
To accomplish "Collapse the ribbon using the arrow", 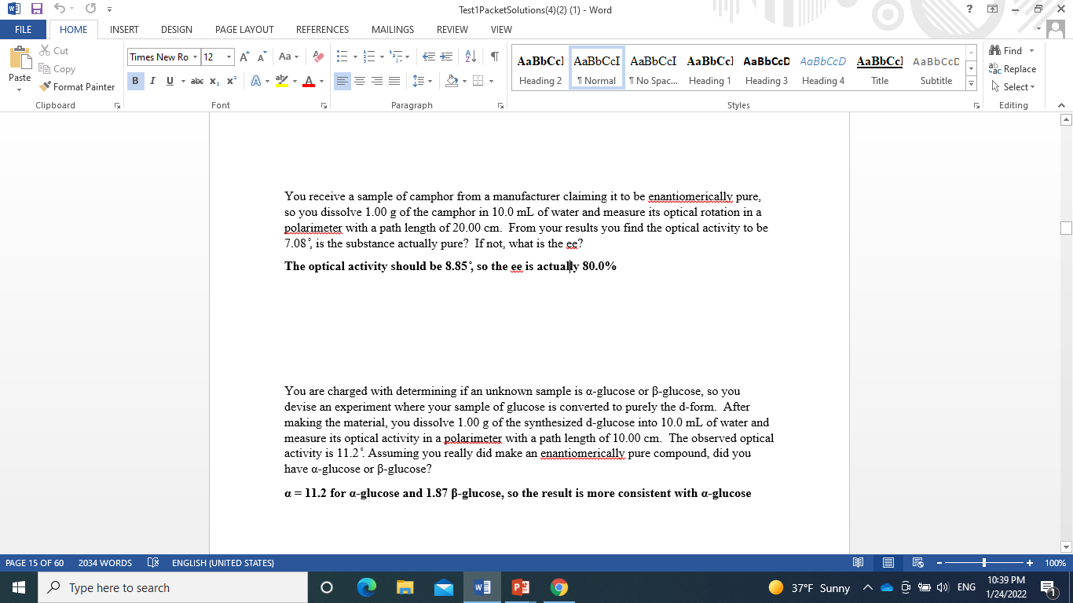I will [x=1060, y=105].
